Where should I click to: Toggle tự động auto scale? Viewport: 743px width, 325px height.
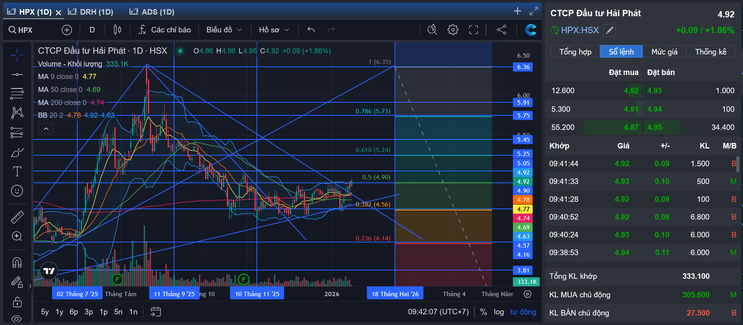pyautogui.click(x=523, y=312)
